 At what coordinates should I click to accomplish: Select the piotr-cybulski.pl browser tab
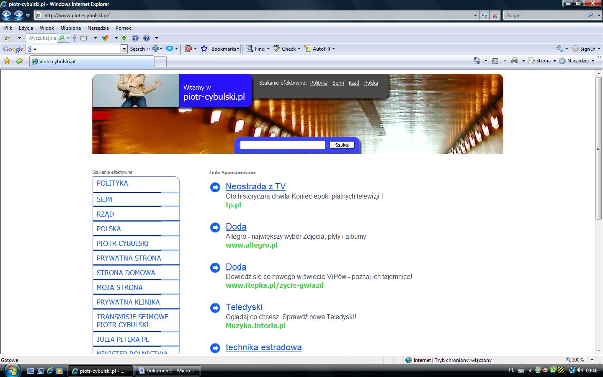91,62
